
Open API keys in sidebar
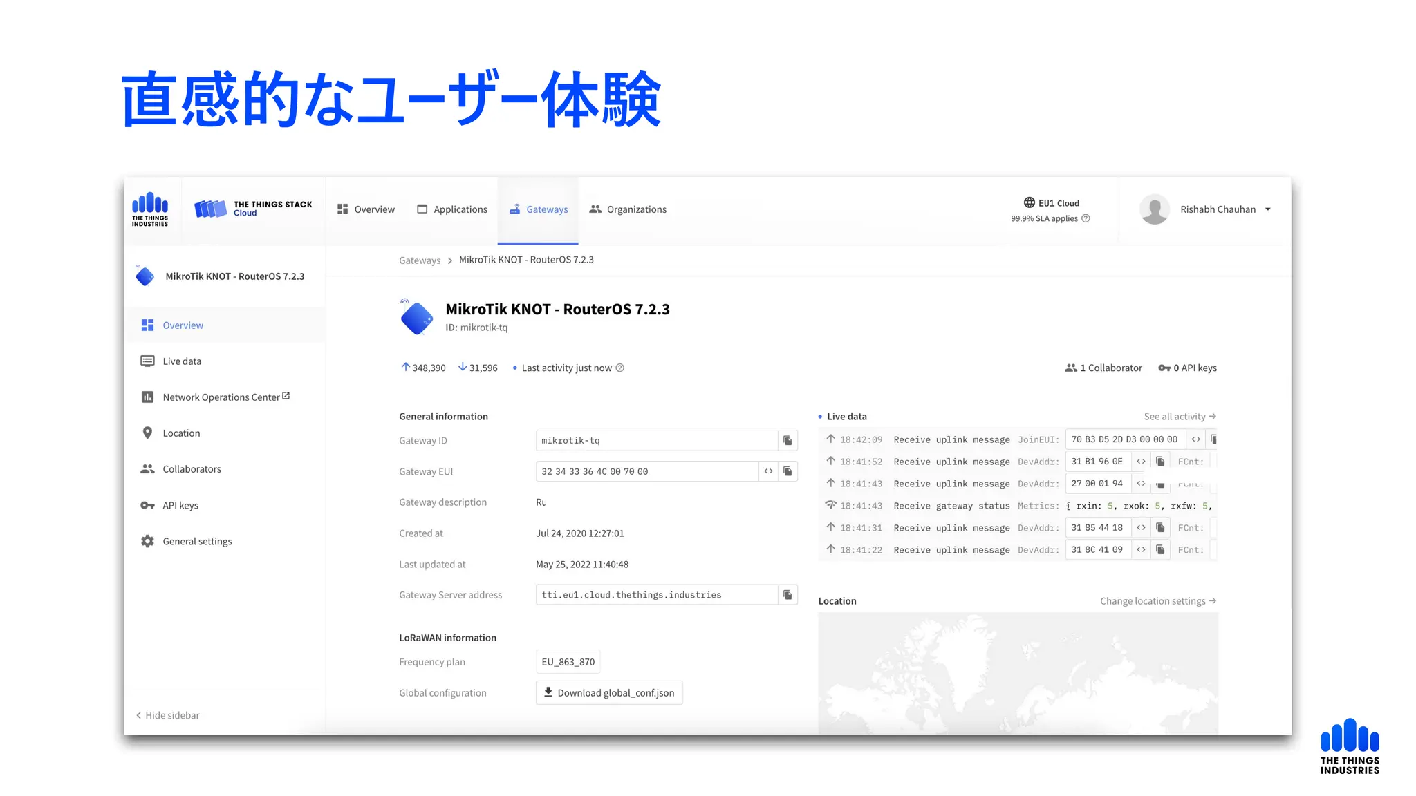tap(225, 506)
